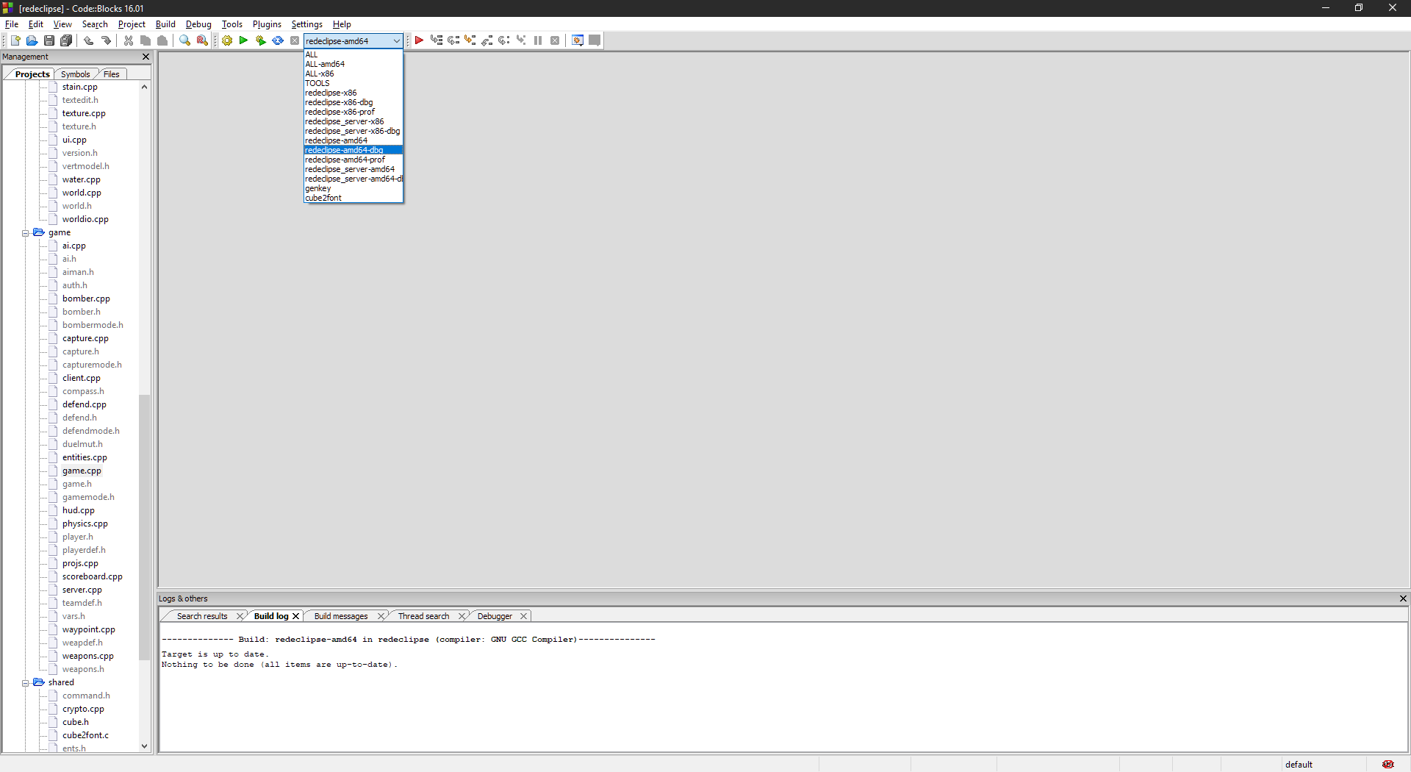Click the Build and Run icon

(x=260, y=40)
